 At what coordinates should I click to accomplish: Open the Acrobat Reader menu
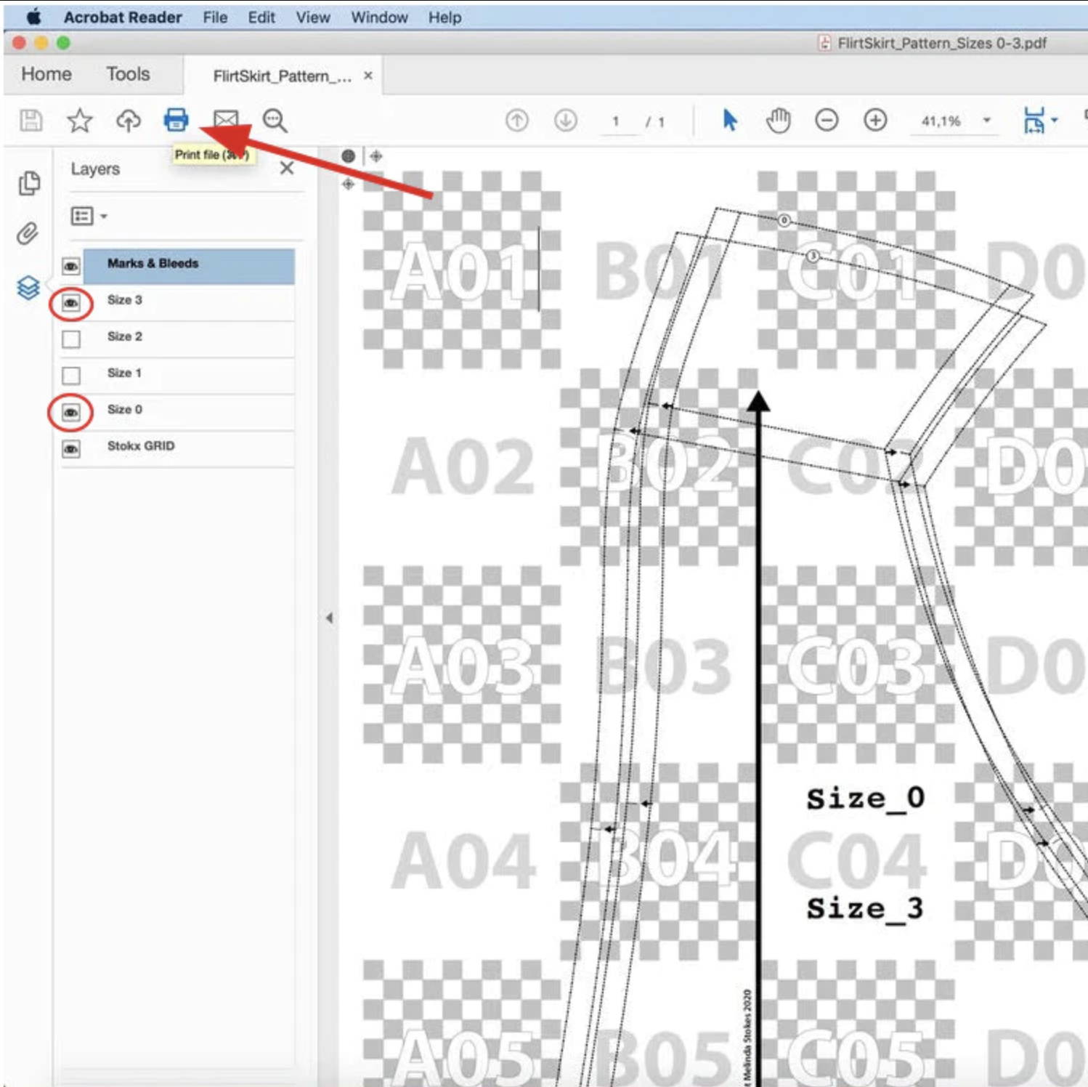coord(123,17)
